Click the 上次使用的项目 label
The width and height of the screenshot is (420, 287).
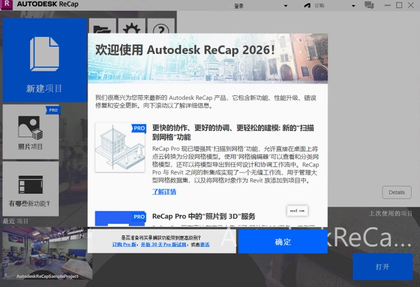coord(391,213)
